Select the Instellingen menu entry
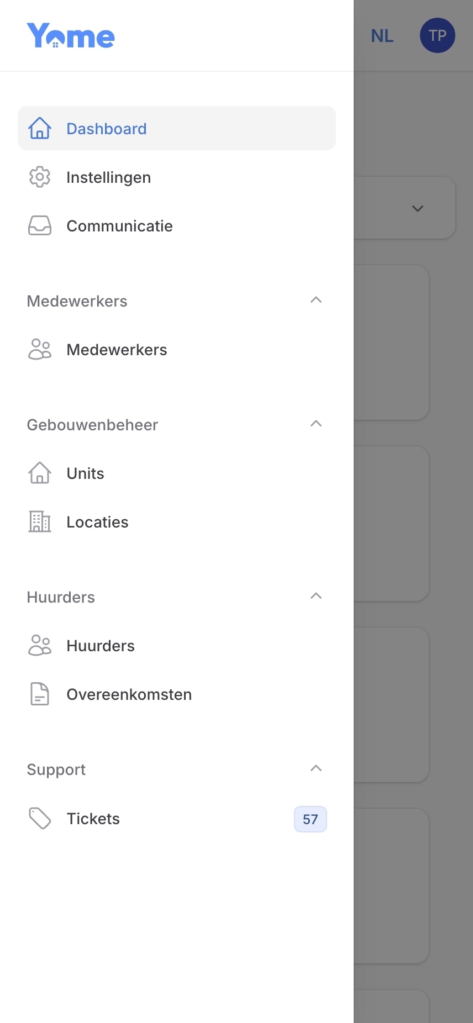Viewport: 473px width, 1023px height. pos(108,177)
